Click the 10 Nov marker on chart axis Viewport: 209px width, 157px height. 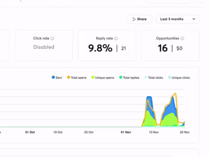(154, 132)
